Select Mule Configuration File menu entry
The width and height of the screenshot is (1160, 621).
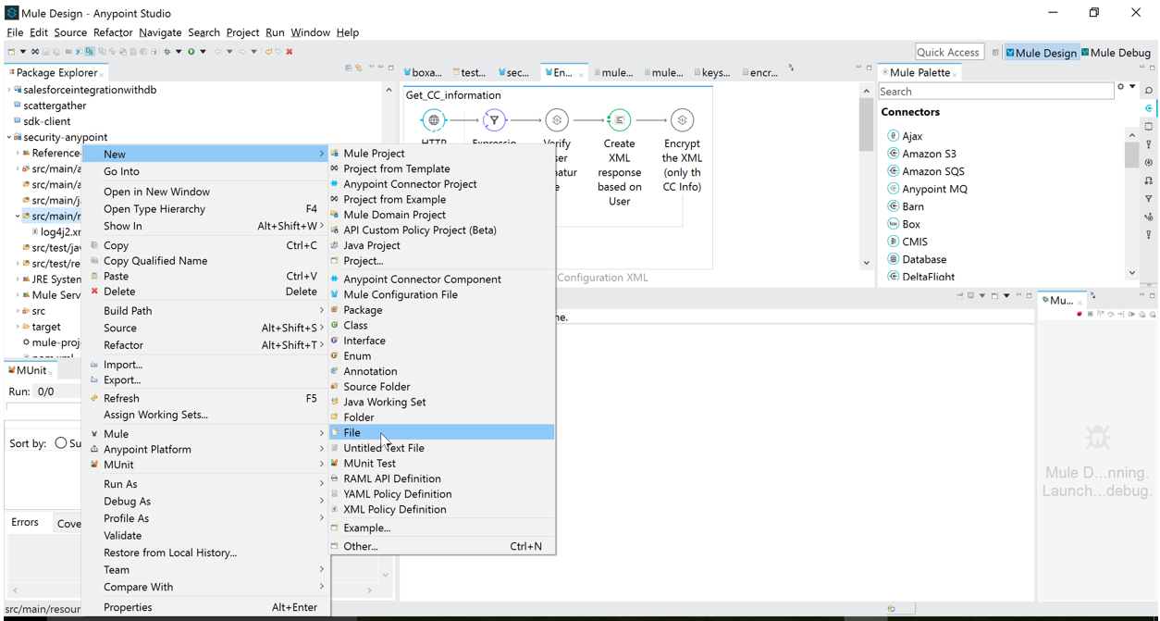click(400, 294)
